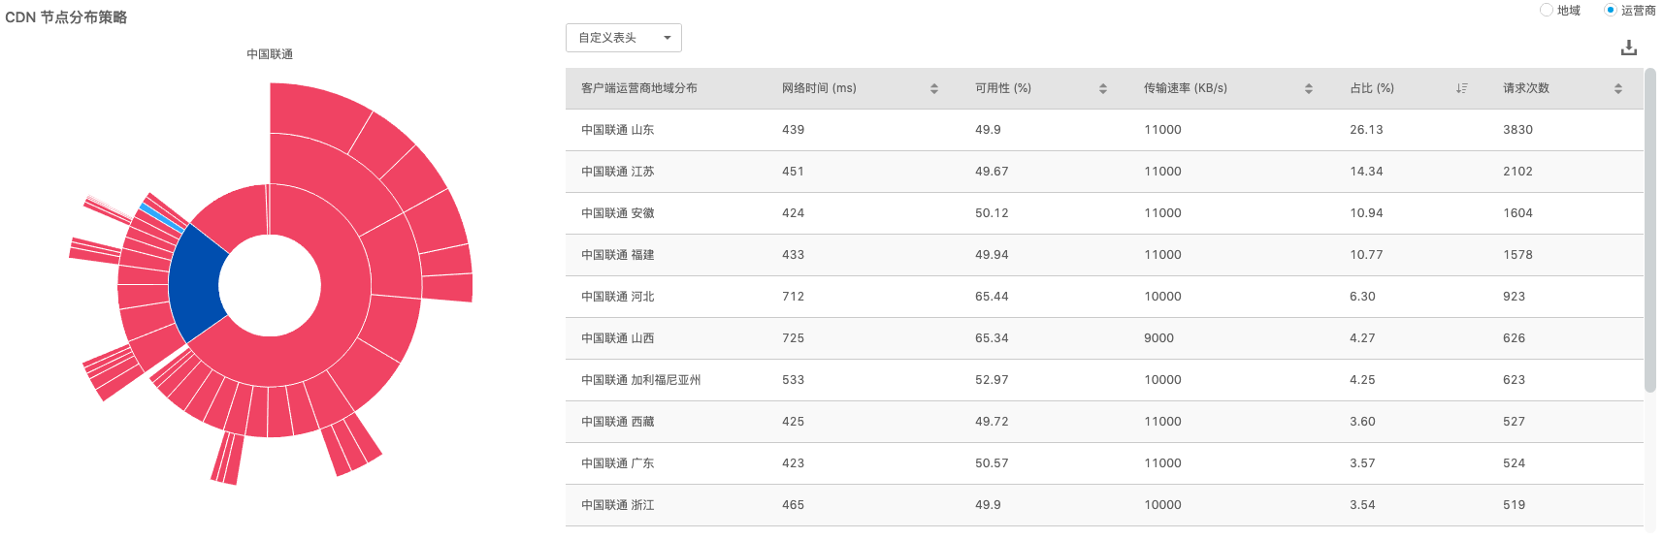The image size is (1663, 540).
Task: Click percentage value 14.34
Action: [1366, 172]
